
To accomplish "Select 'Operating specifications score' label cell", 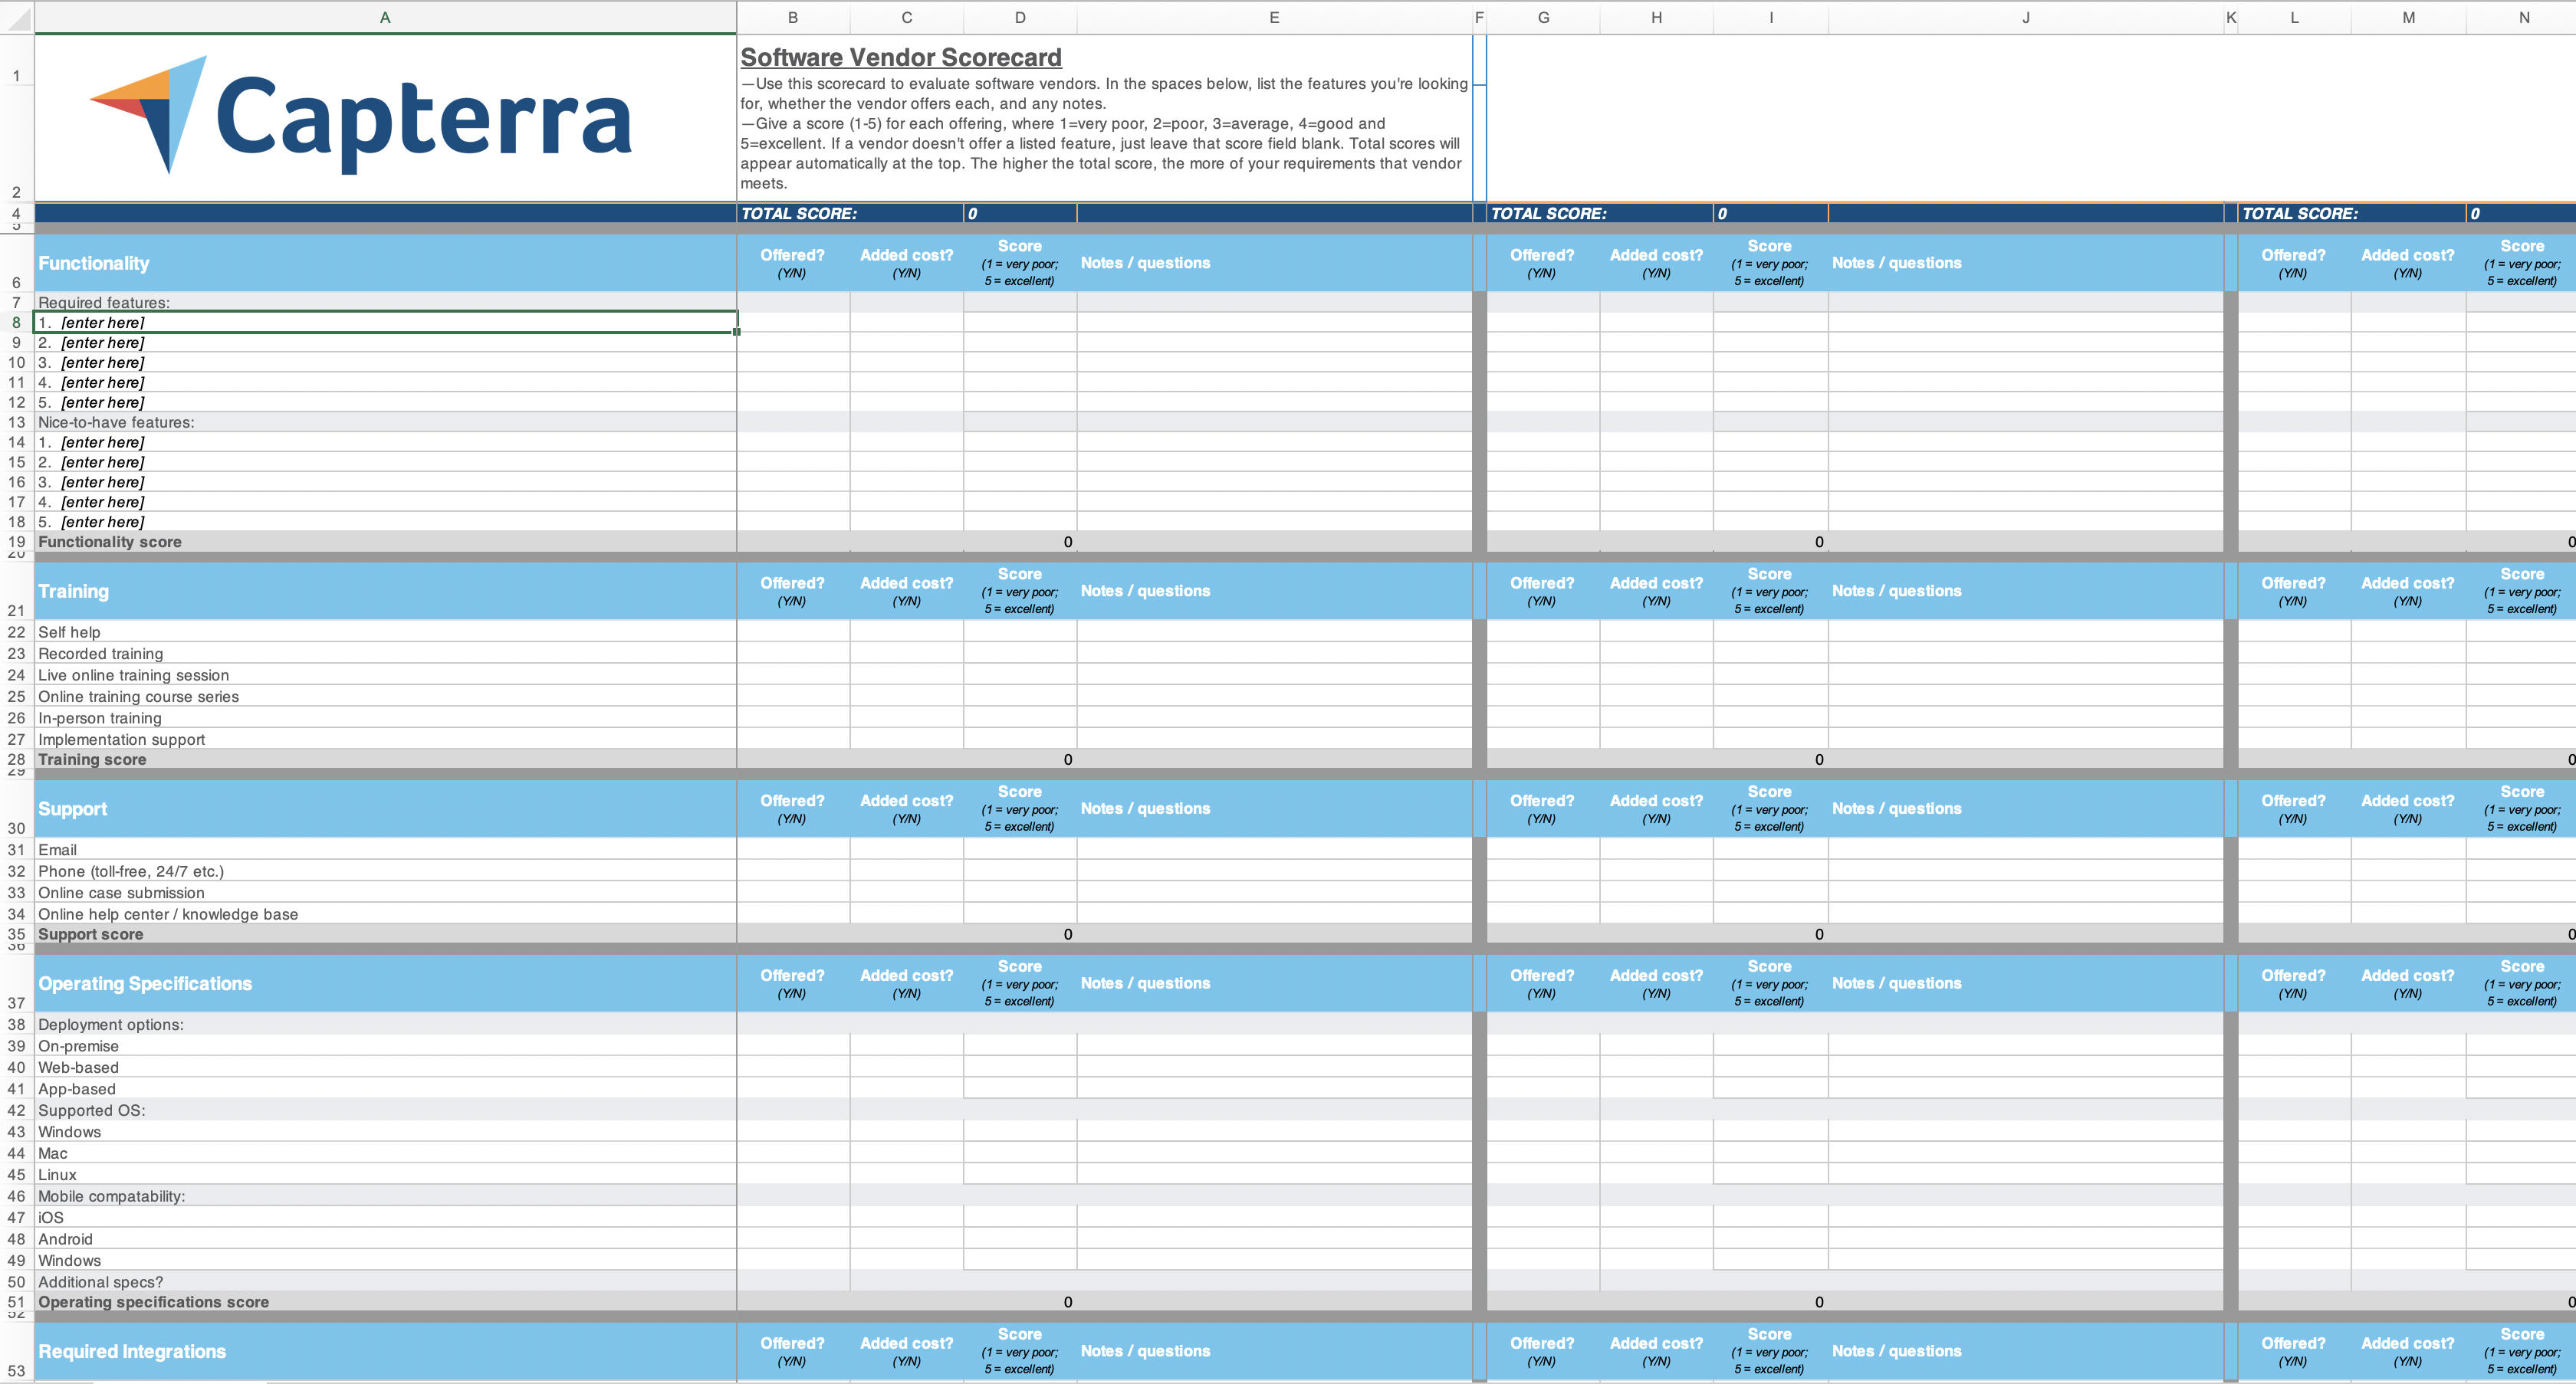I will [x=385, y=1302].
